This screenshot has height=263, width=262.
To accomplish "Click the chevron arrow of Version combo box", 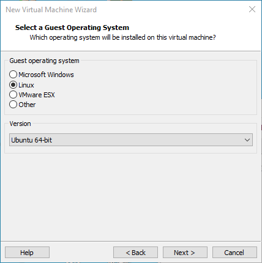I will click(x=247, y=140).
